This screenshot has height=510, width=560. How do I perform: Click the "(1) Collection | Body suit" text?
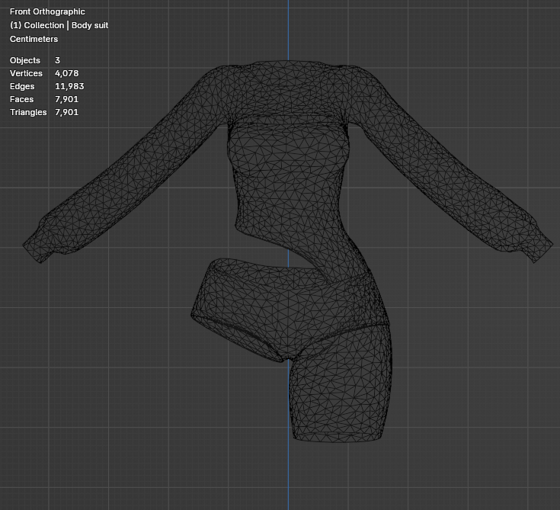pyautogui.click(x=59, y=25)
